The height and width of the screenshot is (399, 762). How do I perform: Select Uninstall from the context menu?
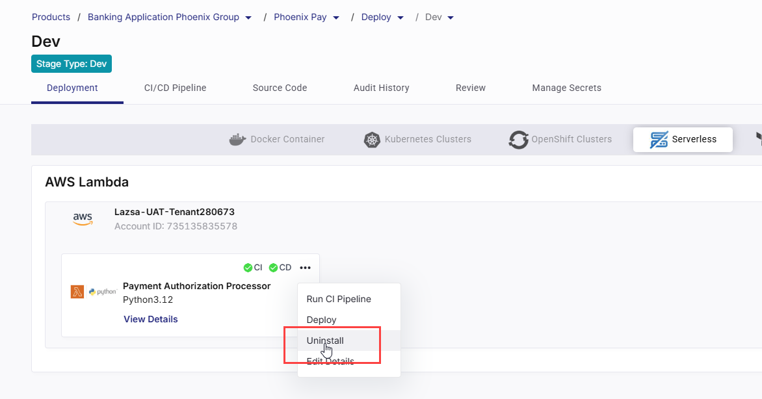[x=324, y=340]
